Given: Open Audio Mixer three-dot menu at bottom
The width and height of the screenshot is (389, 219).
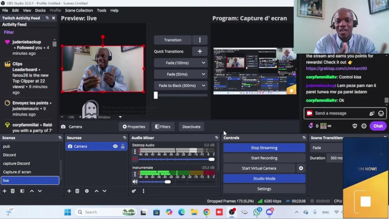Looking at the screenshot, I should tap(143, 191).
